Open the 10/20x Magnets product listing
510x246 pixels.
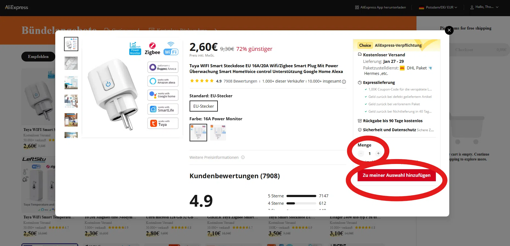(110, 217)
